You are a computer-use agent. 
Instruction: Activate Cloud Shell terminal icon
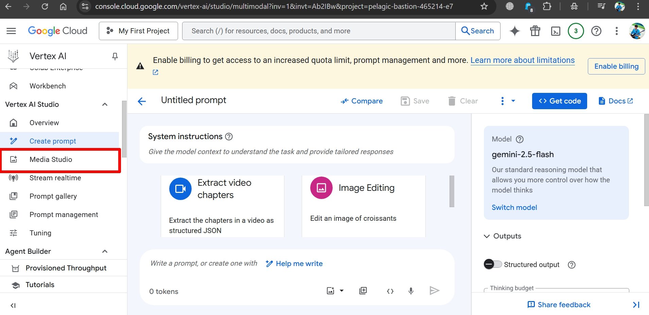[x=556, y=31]
